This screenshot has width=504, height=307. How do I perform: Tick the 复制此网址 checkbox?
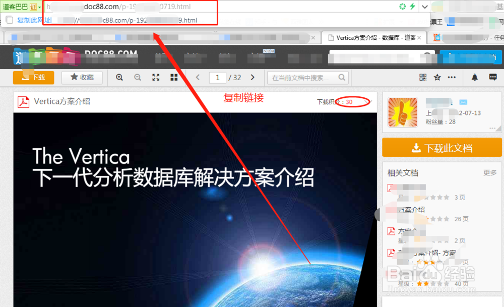coord(10,20)
